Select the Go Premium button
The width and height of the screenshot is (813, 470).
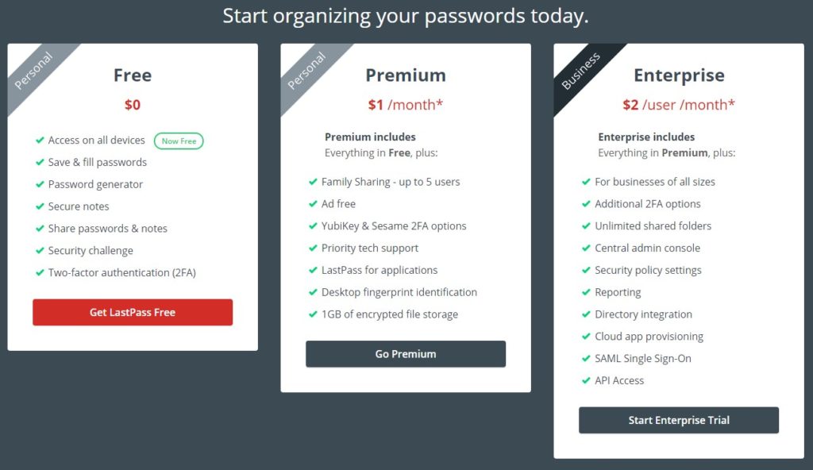[x=406, y=354]
